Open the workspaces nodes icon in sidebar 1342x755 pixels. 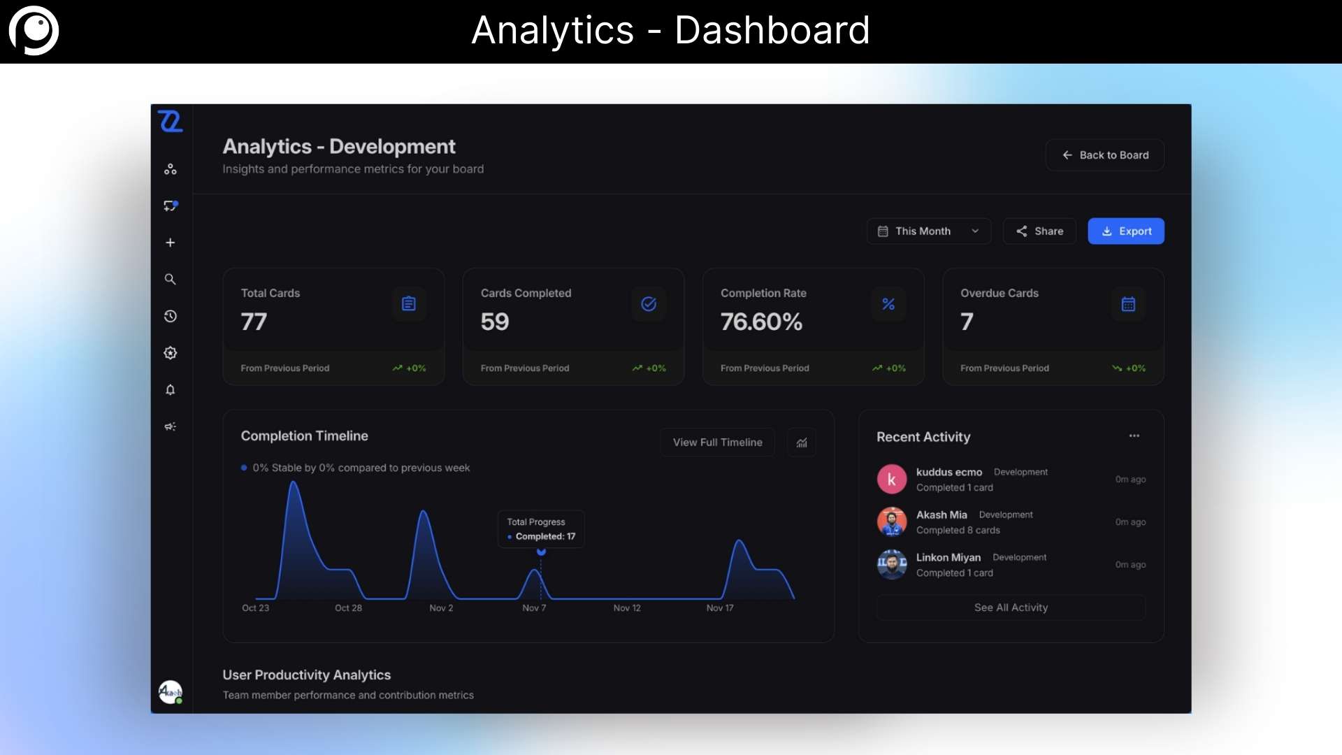[x=170, y=169]
